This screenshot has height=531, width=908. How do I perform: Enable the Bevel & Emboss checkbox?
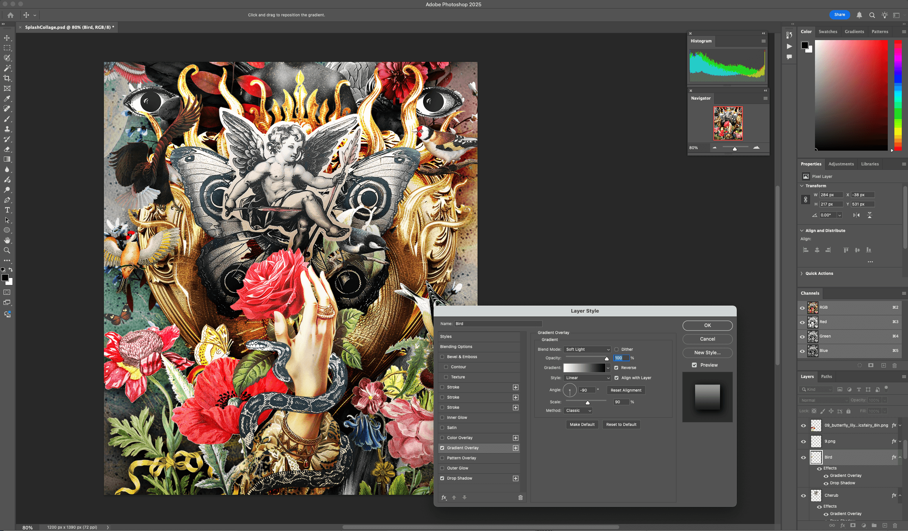[442, 357]
